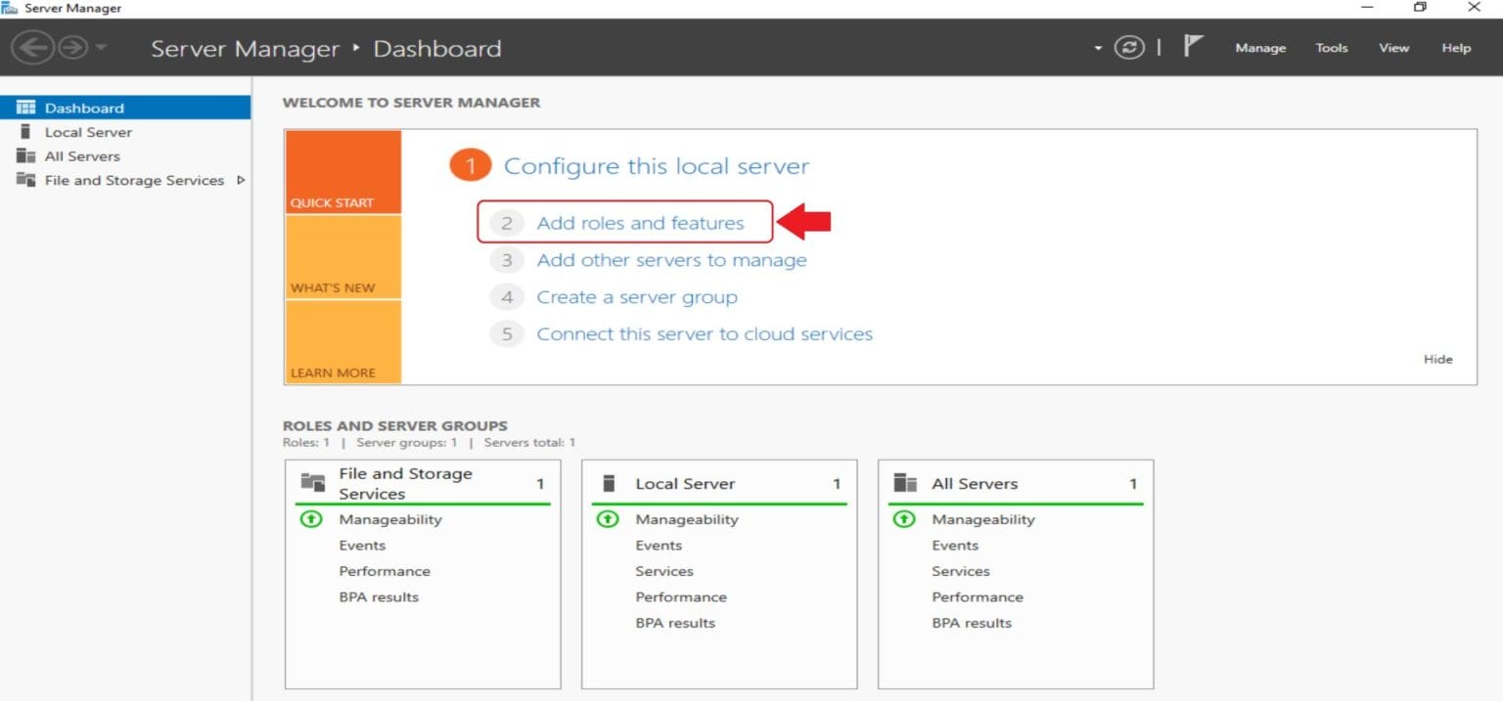This screenshot has height=701, width=1503.
Task: Open the Manage menu
Action: coord(1260,47)
